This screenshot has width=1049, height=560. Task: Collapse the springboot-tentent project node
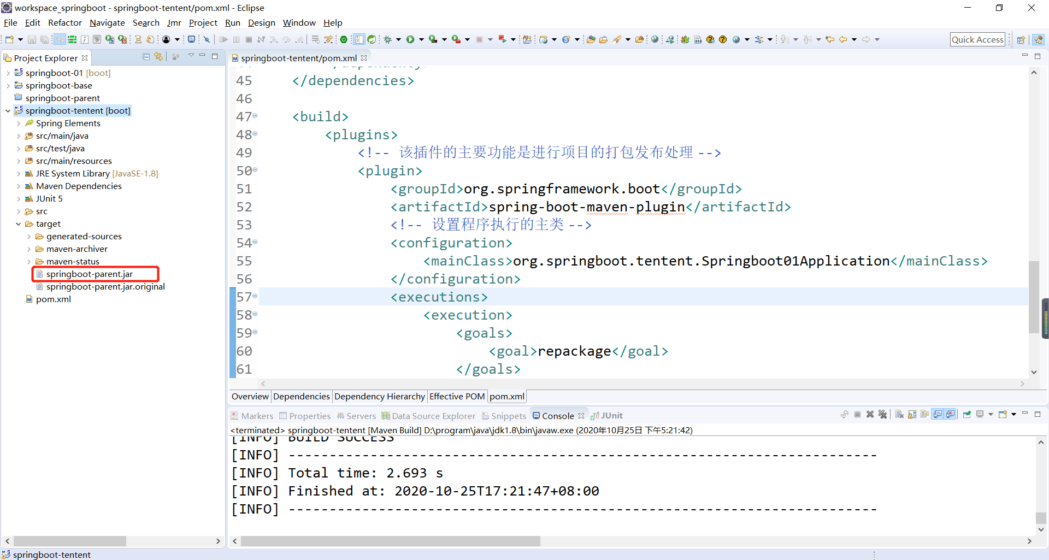[8, 111]
